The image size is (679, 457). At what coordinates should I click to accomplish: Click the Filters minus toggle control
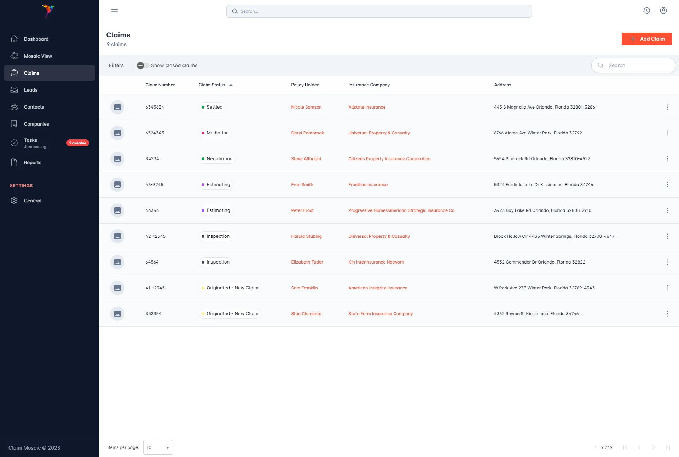140,65
